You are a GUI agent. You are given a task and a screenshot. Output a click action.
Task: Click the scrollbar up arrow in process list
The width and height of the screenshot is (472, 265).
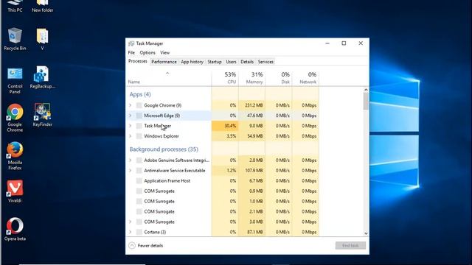coord(366,90)
